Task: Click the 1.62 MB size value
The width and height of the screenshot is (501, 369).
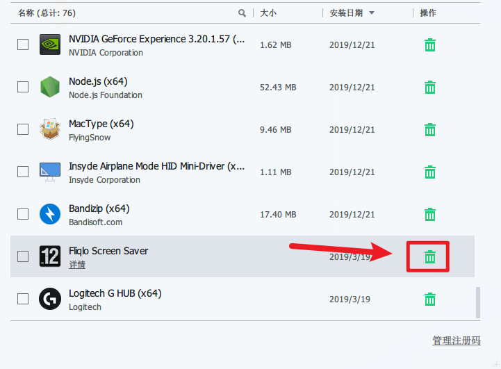Action: point(275,45)
